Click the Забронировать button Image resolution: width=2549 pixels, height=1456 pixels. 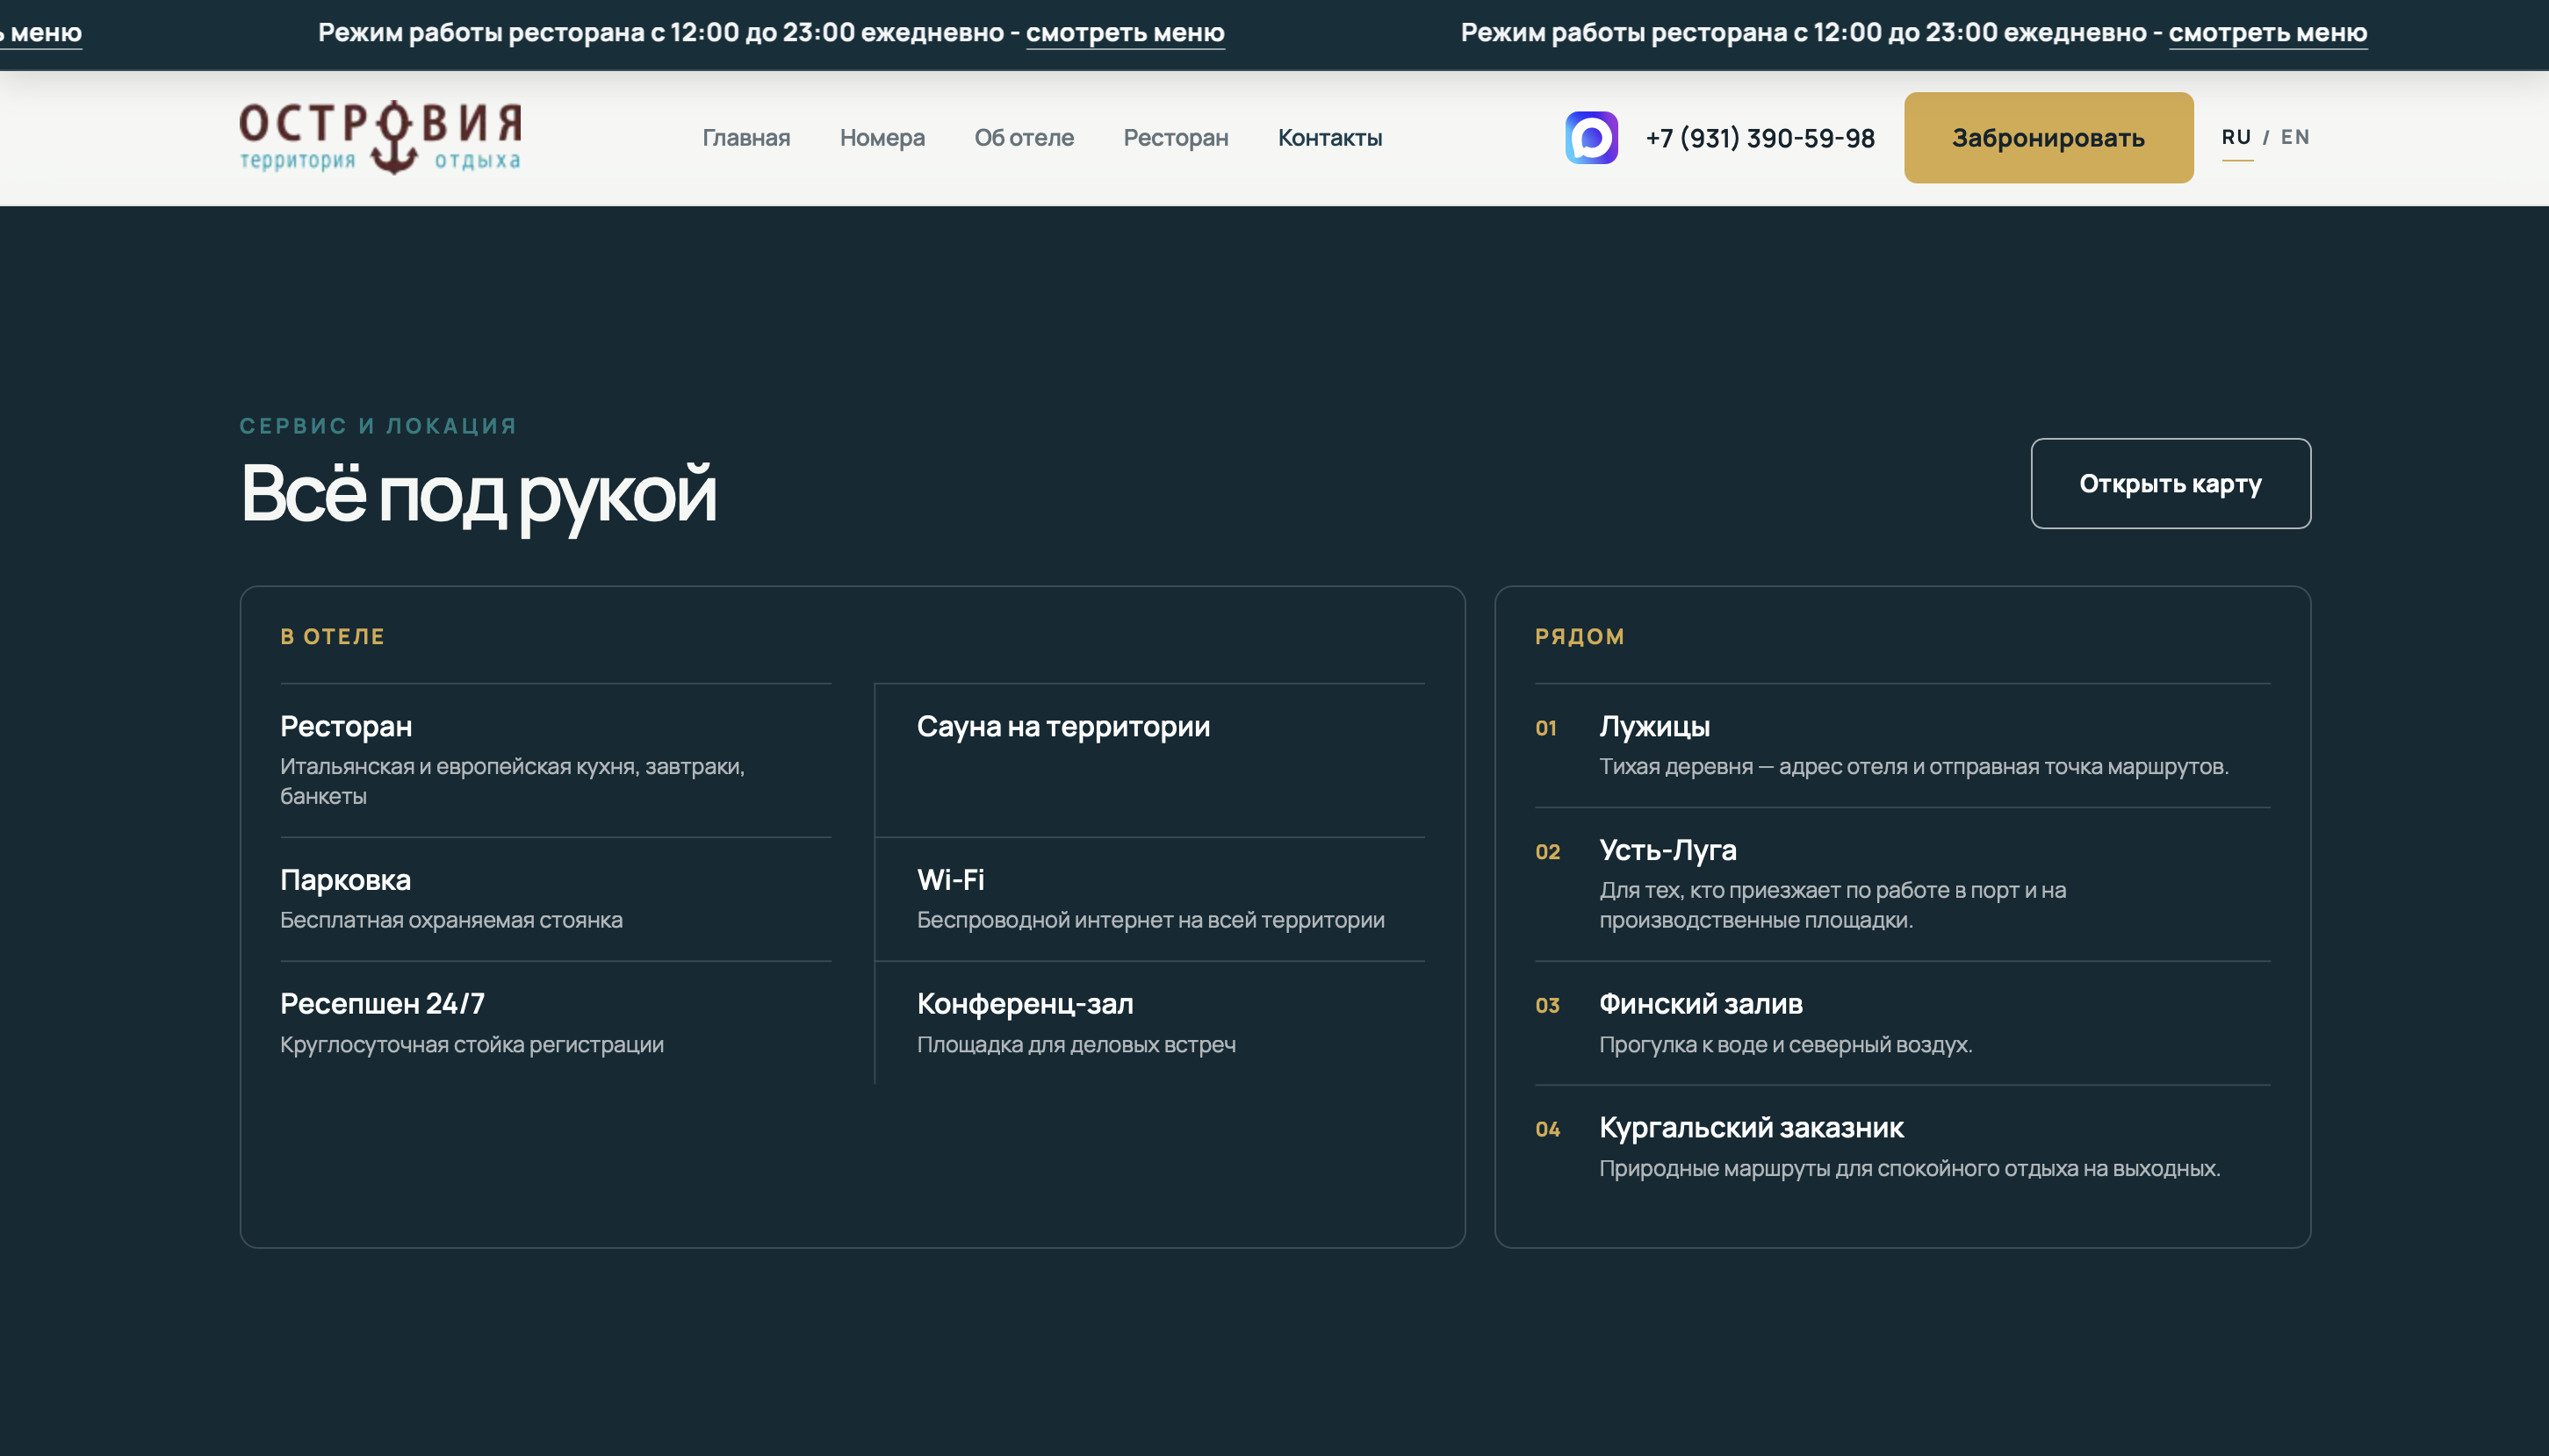click(2048, 138)
